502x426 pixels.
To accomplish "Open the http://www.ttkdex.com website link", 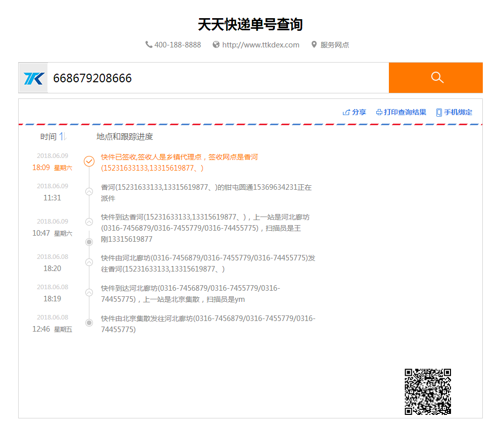I will point(261,45).
